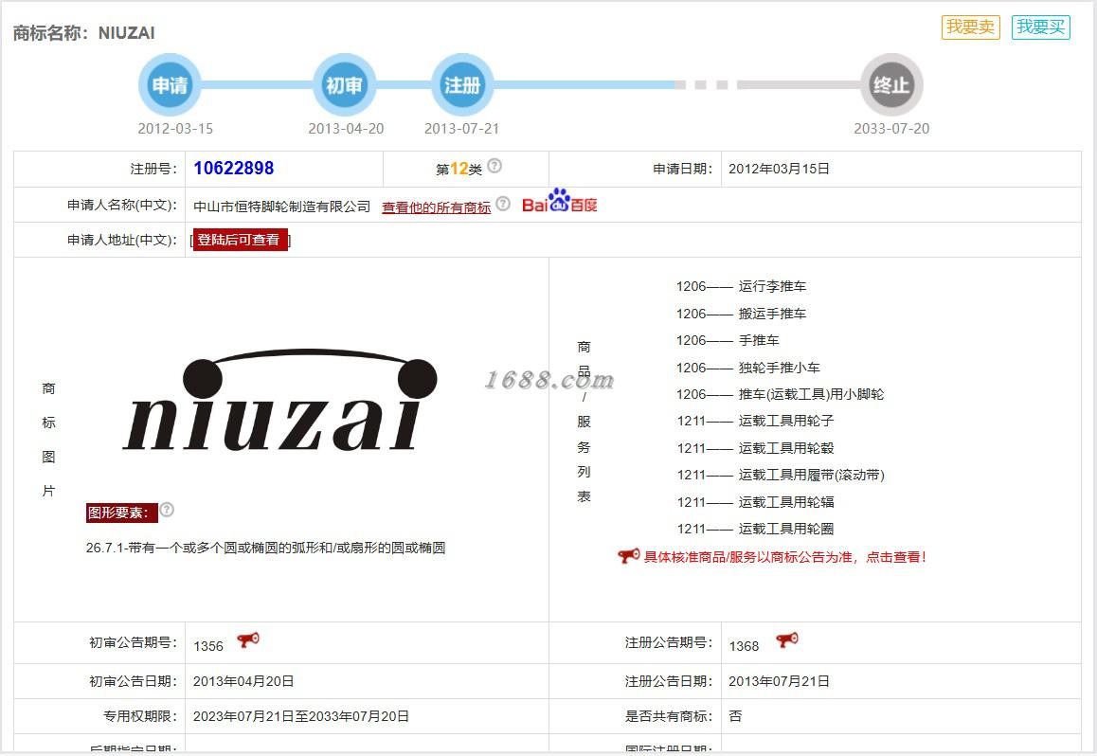Select the 注册 timeline stage circle
The width and height of the screenshot is (1097, 756).
[461, 84]
